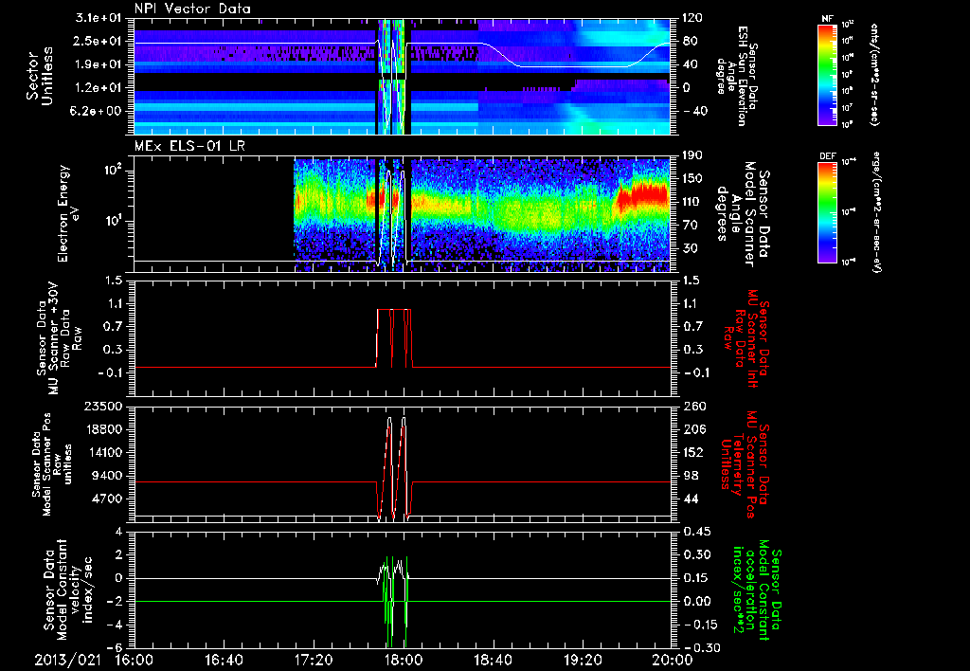Click the 152 telemetry tick label

[692, 453]
